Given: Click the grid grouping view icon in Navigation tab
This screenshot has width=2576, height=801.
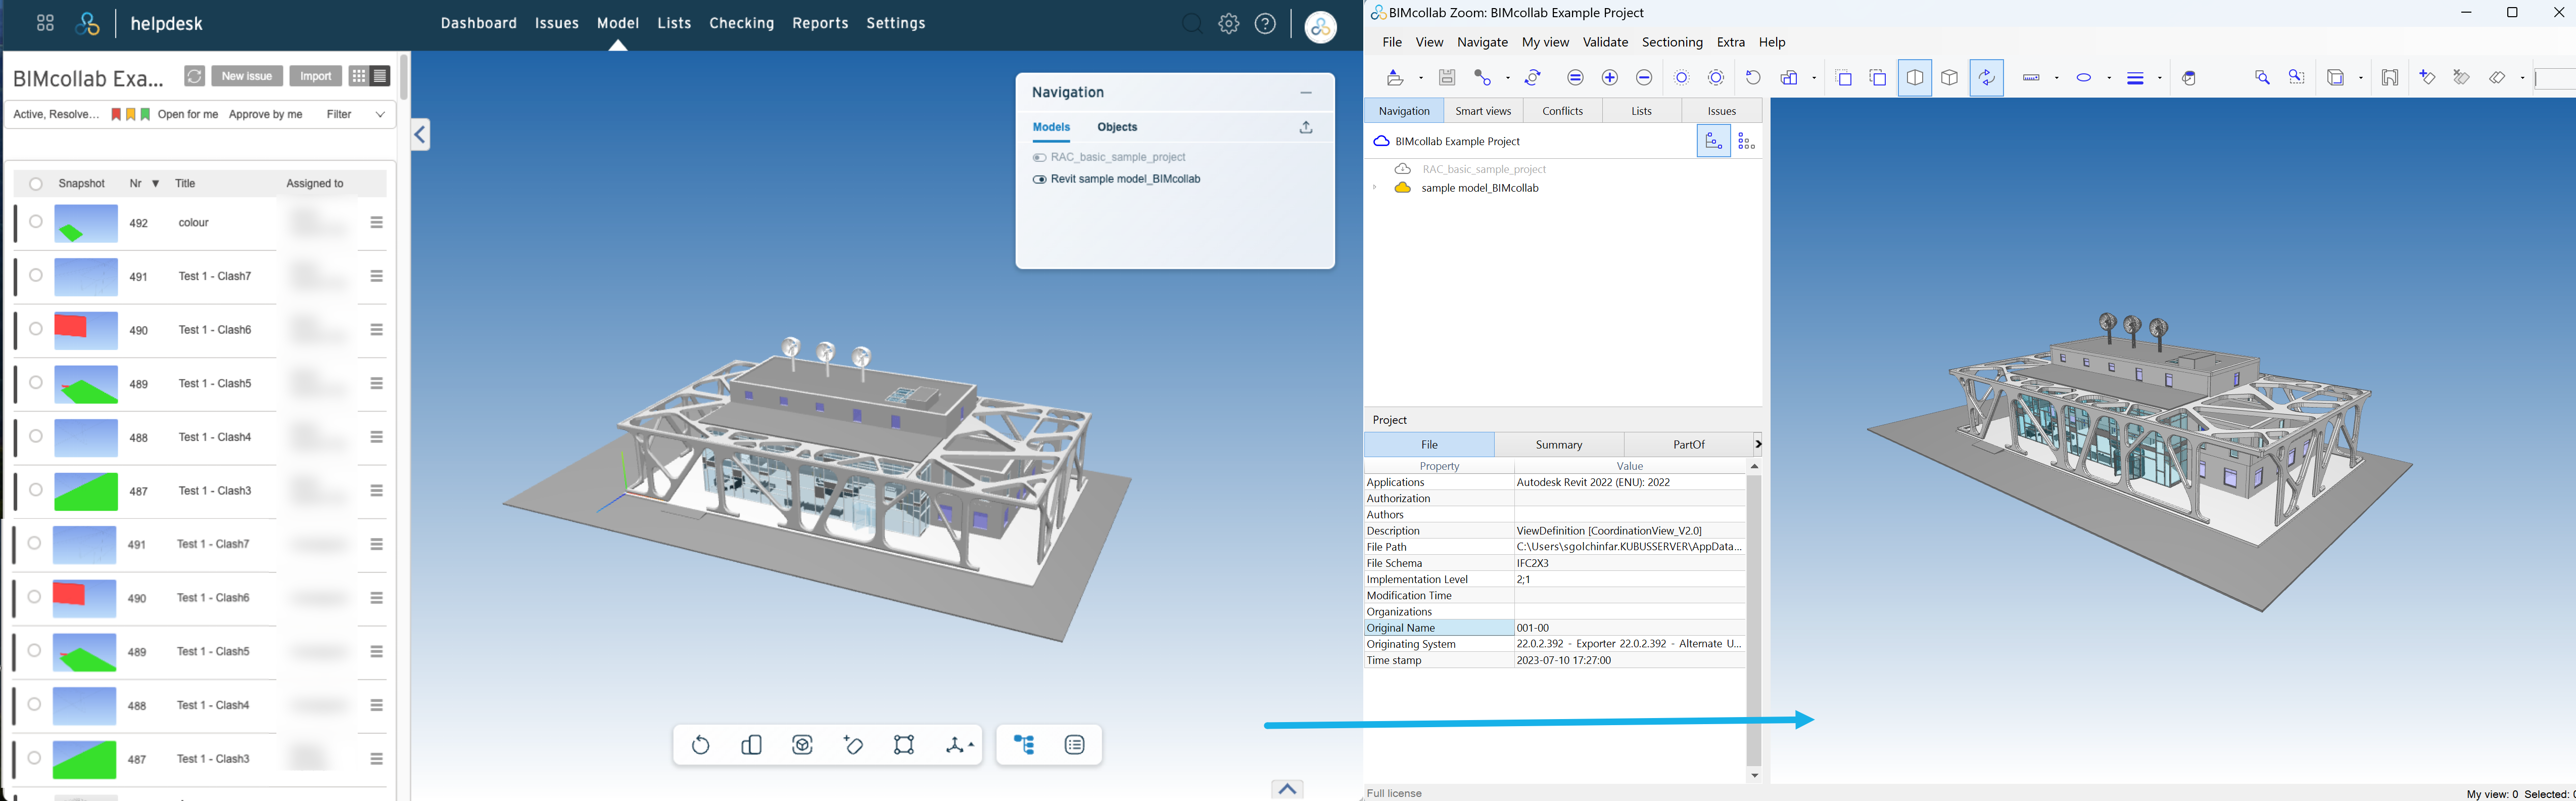Looking at the screenshot, I should click(x=1747, y=141).
